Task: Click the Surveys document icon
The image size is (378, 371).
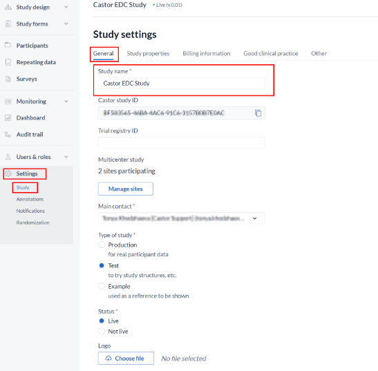Action: (8, 79)
